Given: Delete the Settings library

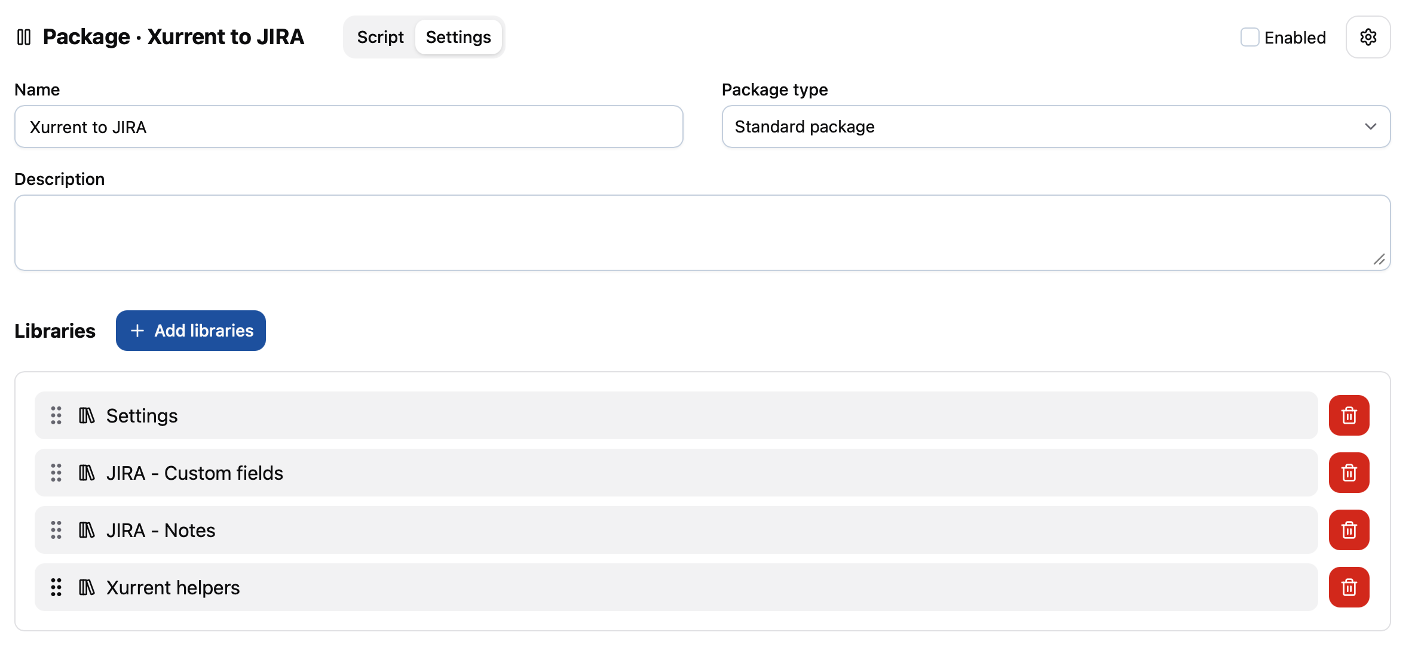Looking at the screenshot, I should [x=1349, y=415].
